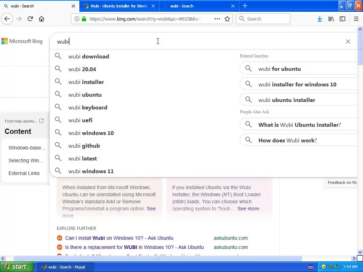This screenshot has width=363, height=272.
Task: Ask How does Wubi work?
Action: click(298, 140)
